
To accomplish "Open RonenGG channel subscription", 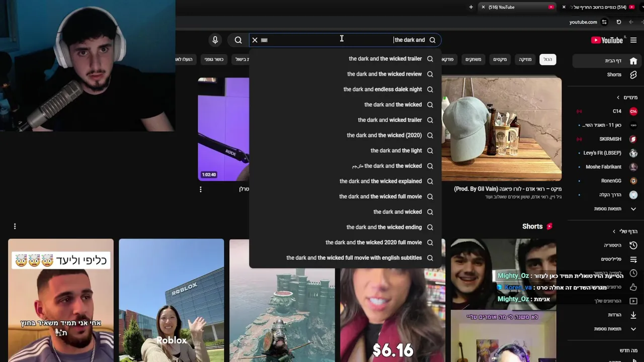I will tap(606, 181).
